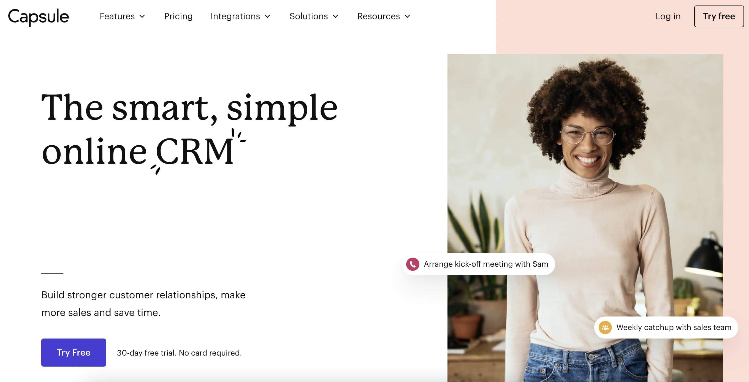The width and height of the screenshot is (749, 382).
Task: Expand the Solutions navigation menu
Action: coord(313,16)
